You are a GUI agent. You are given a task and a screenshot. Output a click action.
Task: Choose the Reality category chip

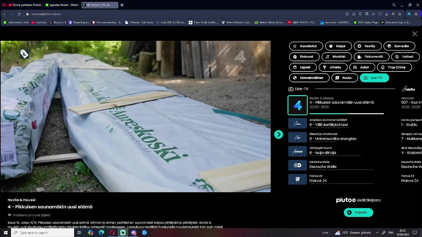(368, 46)
